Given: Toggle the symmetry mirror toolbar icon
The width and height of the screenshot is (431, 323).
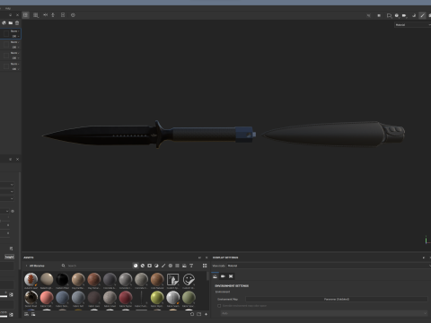Looking at the screenshot, I should click(x=45, y=14).
